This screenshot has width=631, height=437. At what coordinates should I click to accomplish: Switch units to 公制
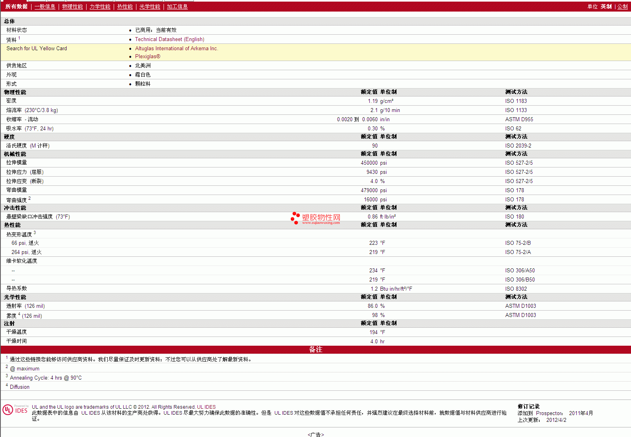pyautogui.click(x=623, y=7)
